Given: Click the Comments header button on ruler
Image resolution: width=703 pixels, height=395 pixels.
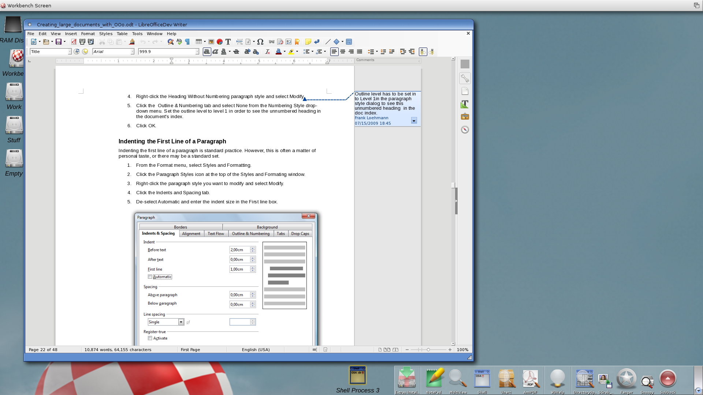Looking at the screenshot, I should (x=388, y=60).
